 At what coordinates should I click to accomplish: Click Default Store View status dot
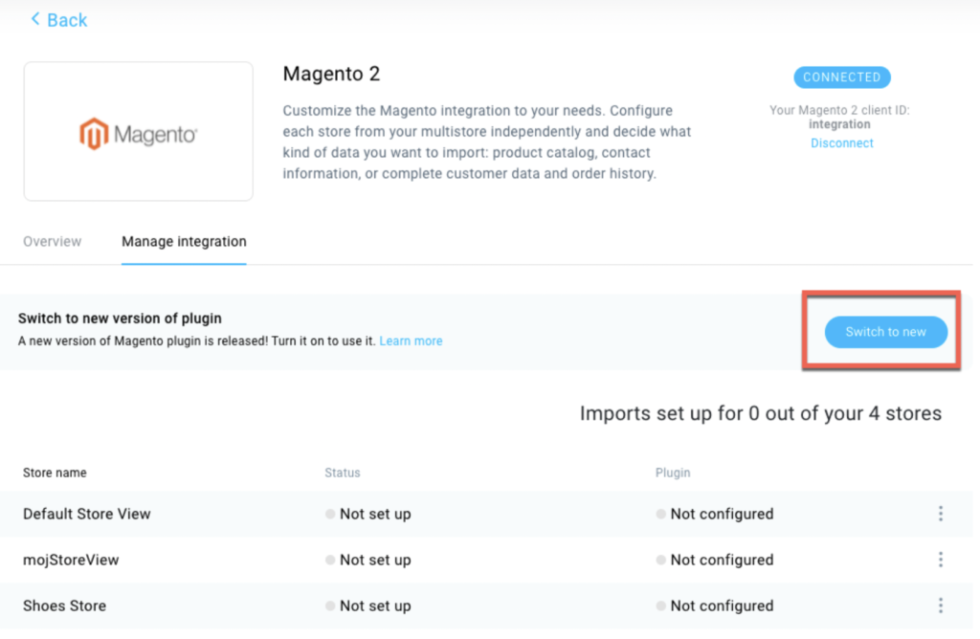[330, 514]
